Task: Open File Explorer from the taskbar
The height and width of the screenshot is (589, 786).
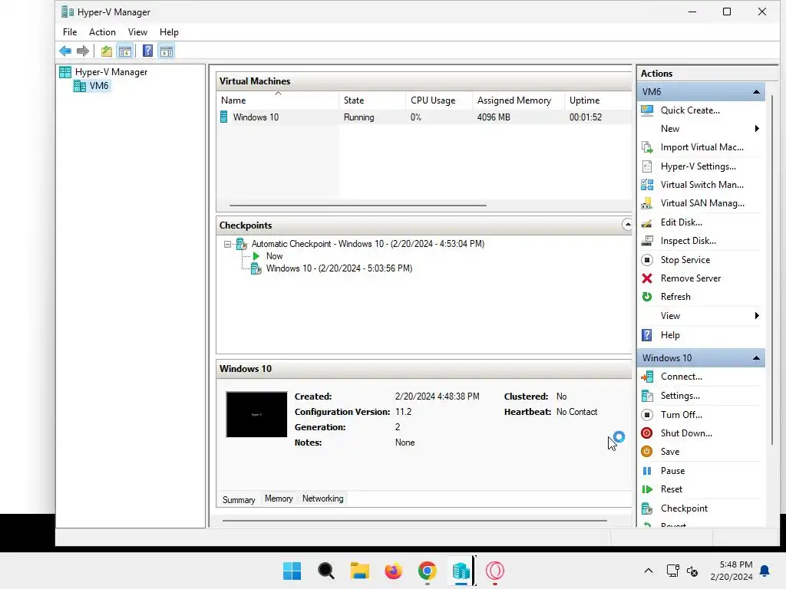Action: 359,571
